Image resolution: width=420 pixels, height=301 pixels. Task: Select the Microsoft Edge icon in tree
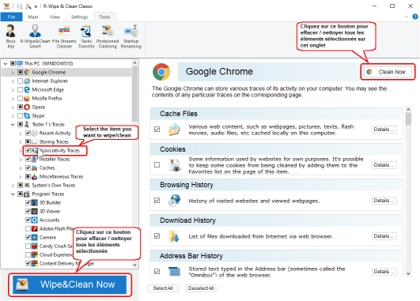coord(27,89)
